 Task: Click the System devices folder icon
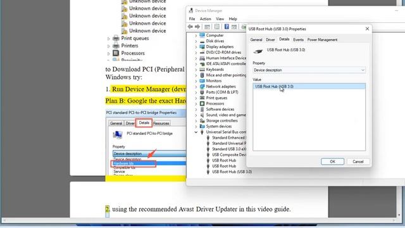pos(202,127)
